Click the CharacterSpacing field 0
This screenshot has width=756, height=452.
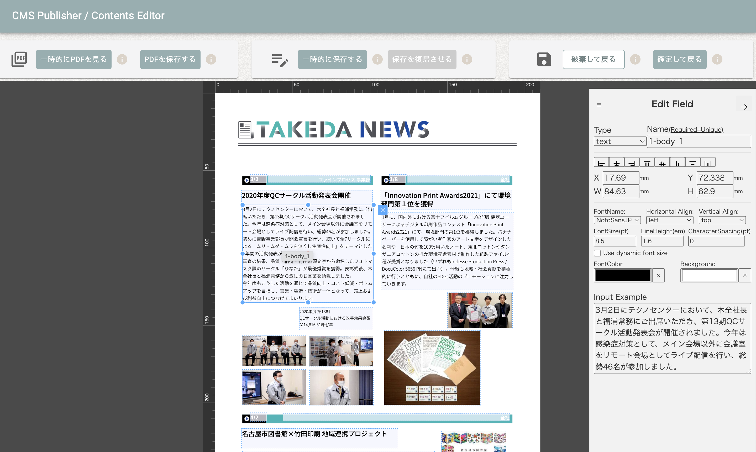[x=716, y=241]
